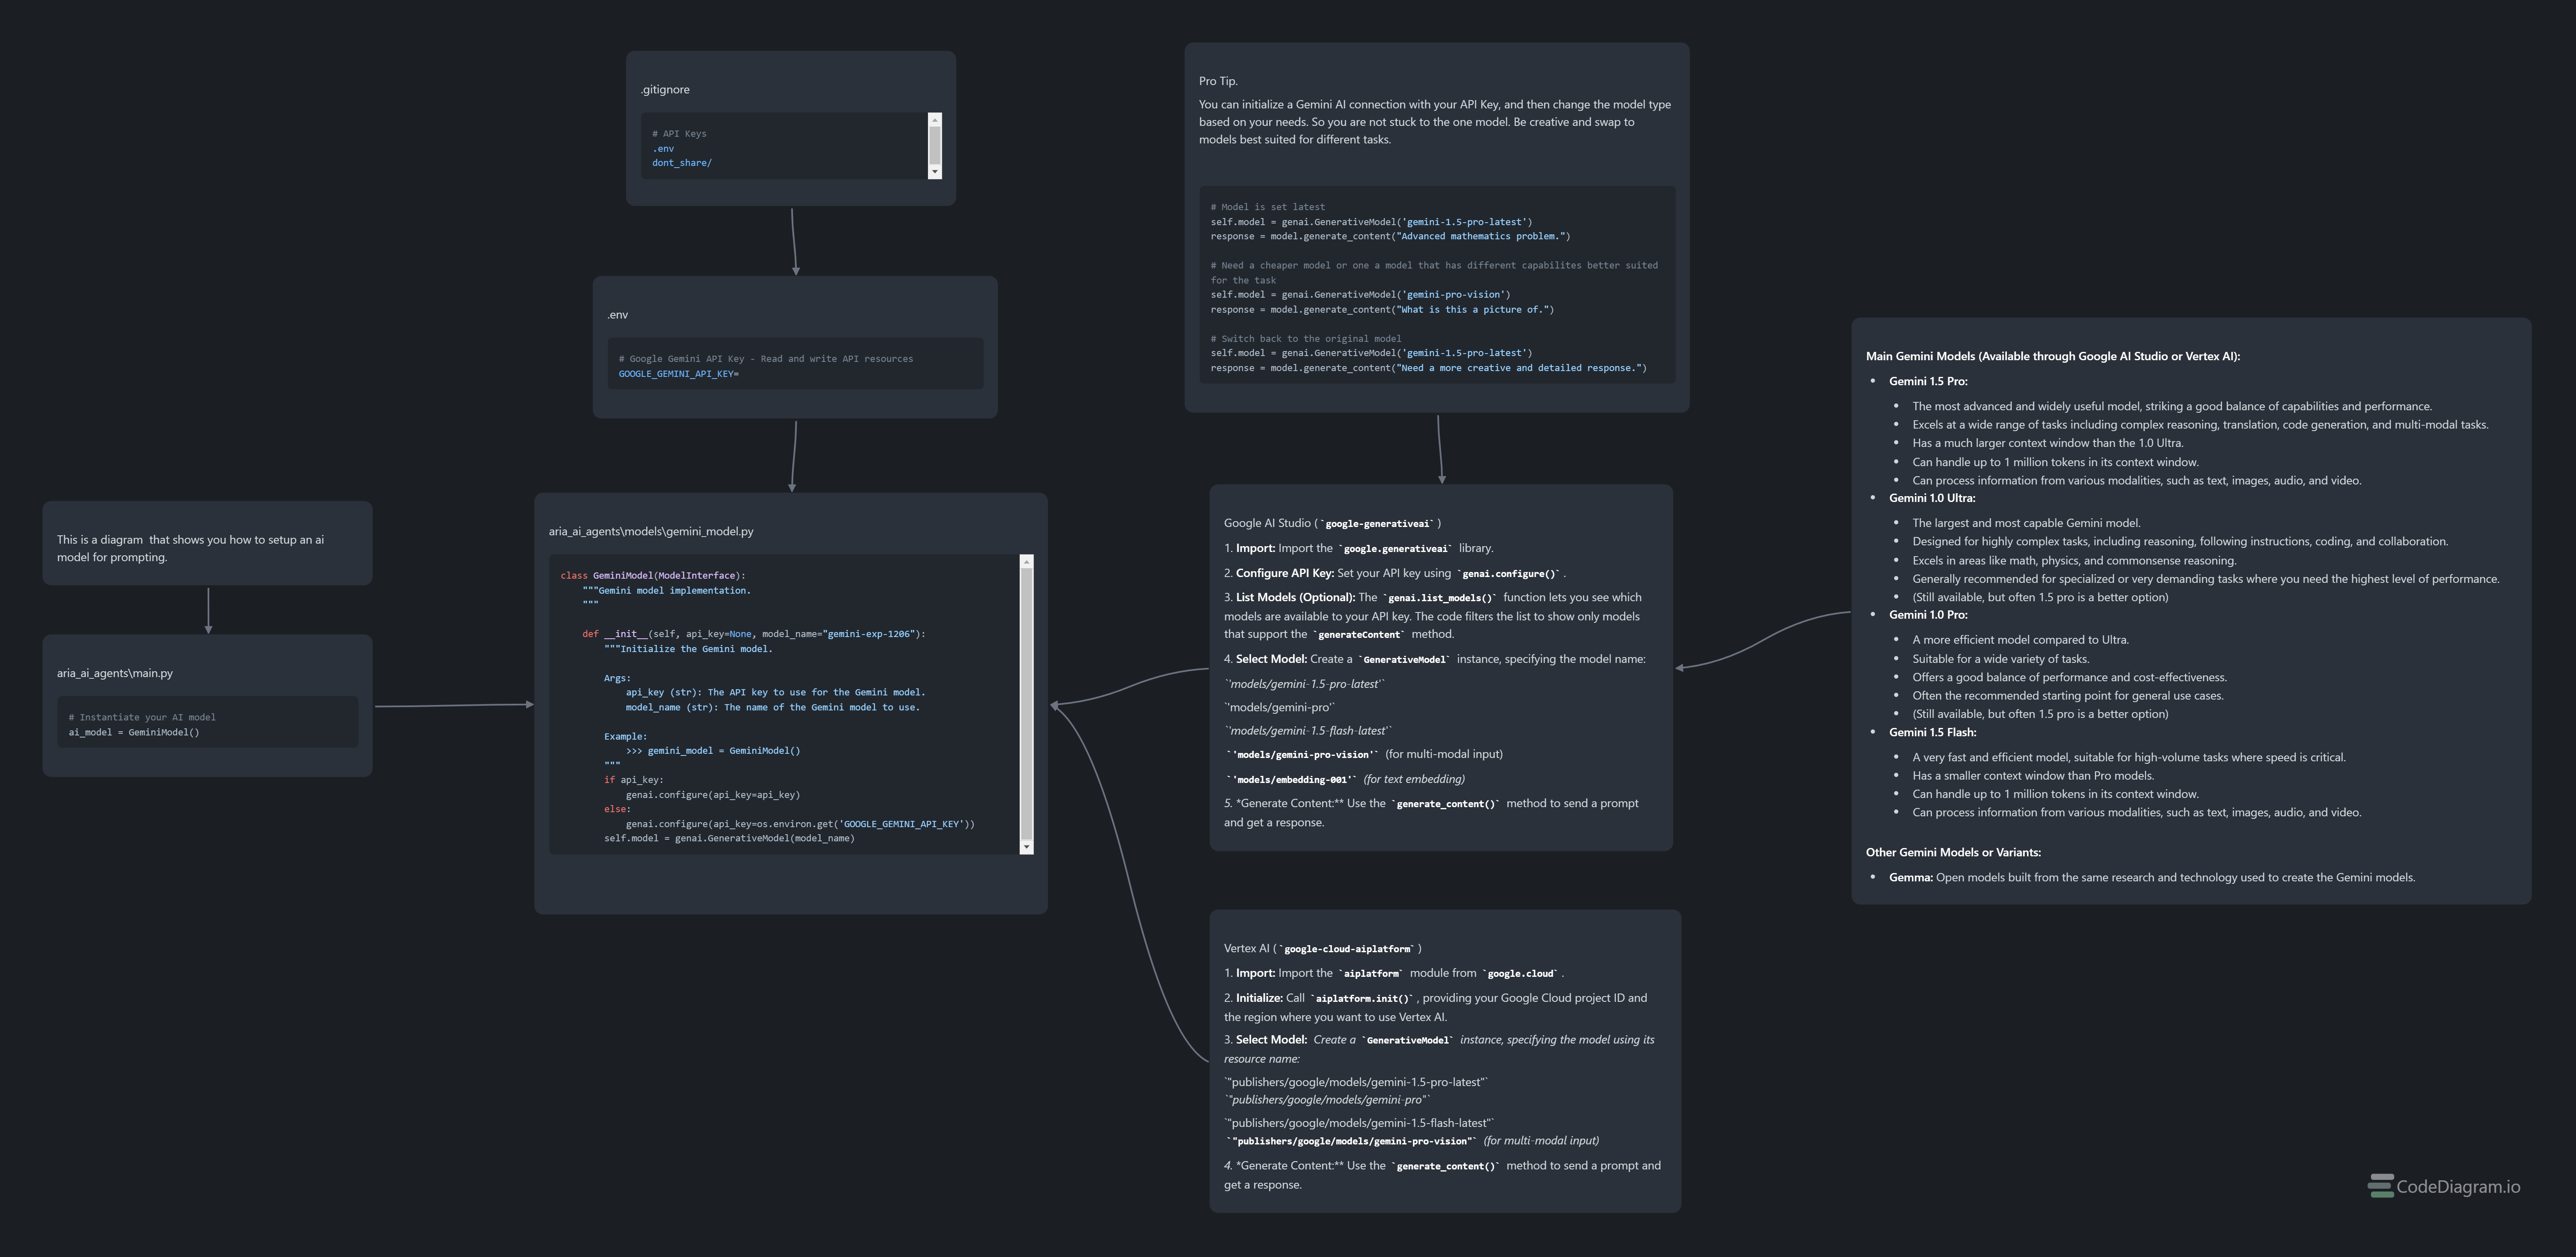Click 'Excels in areas like math, physics' bullet
The height and width of the screenshot is (1257, 2576).
2074,561
